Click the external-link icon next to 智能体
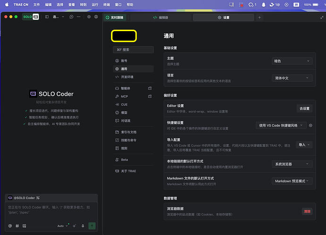 (x=150, y=88)
